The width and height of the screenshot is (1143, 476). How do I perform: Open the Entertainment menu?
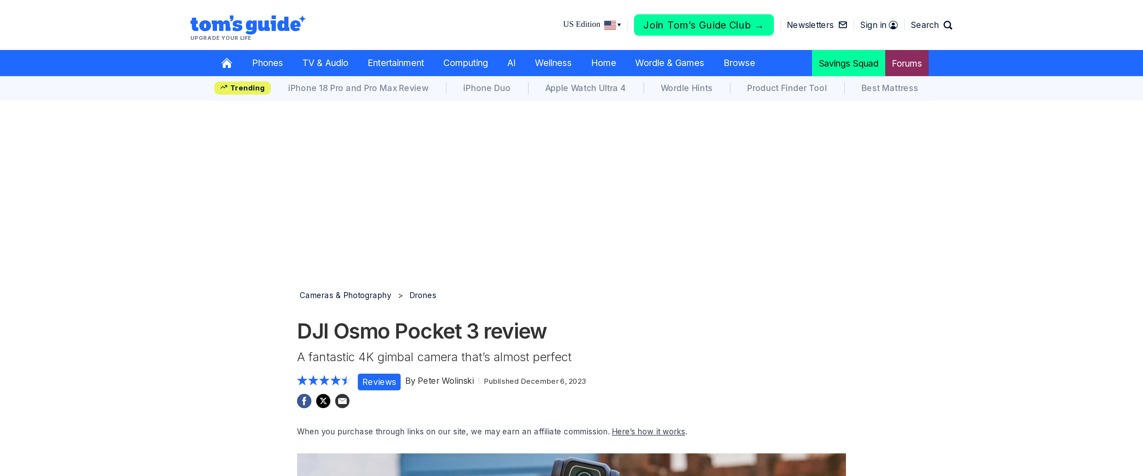pos(396,63)
